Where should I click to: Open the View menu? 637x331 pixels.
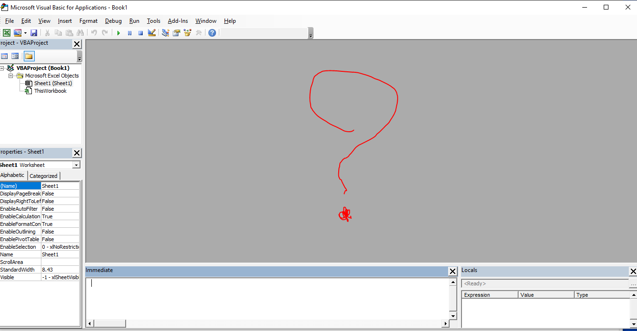coord(44,21)
